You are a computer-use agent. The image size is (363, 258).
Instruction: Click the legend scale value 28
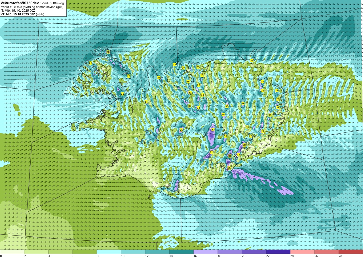(x=340, y=256)
